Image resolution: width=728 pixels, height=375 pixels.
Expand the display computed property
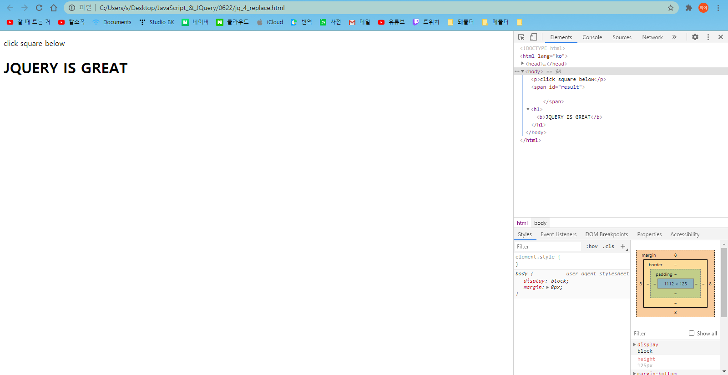click(x=635, y=345)
